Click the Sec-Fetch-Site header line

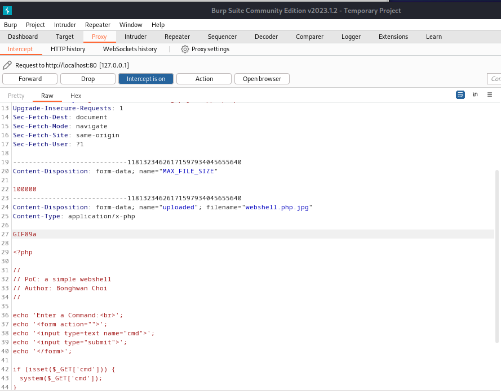66,135
